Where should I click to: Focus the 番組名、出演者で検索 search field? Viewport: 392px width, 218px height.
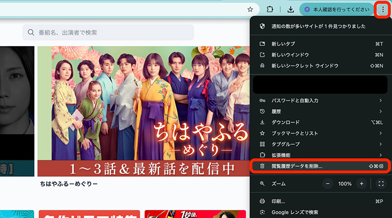tap(108, 32)
